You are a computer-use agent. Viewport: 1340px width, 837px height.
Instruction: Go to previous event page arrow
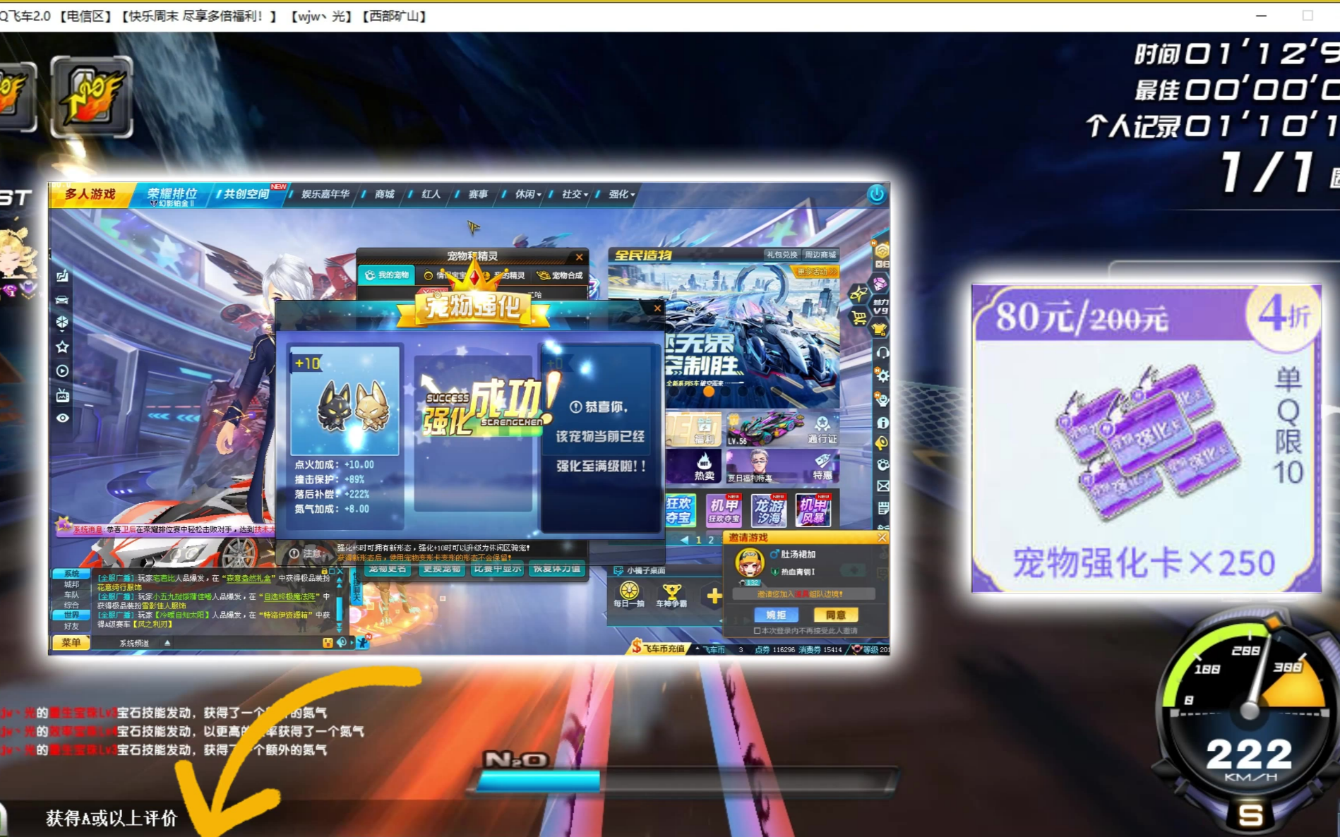[683, 540]
